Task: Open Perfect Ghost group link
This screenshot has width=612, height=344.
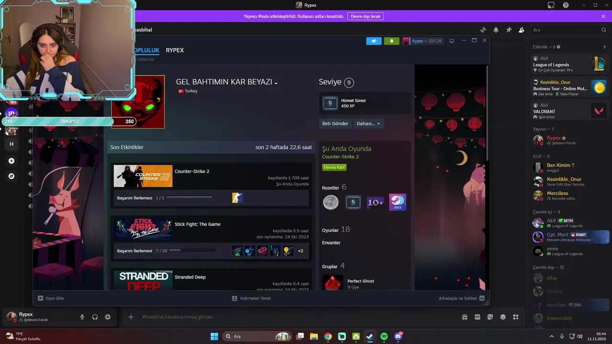Action: click(x=361, y=281)
